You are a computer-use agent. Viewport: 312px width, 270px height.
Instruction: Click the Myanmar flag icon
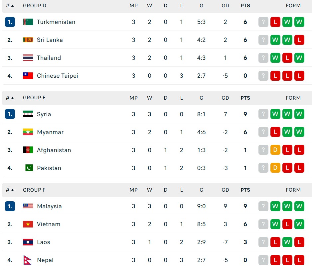tap(28, 132)
